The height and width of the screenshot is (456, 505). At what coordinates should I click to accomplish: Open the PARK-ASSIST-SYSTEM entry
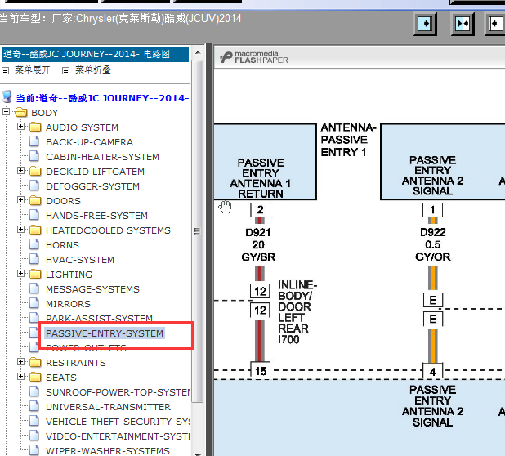pos(99,318)
